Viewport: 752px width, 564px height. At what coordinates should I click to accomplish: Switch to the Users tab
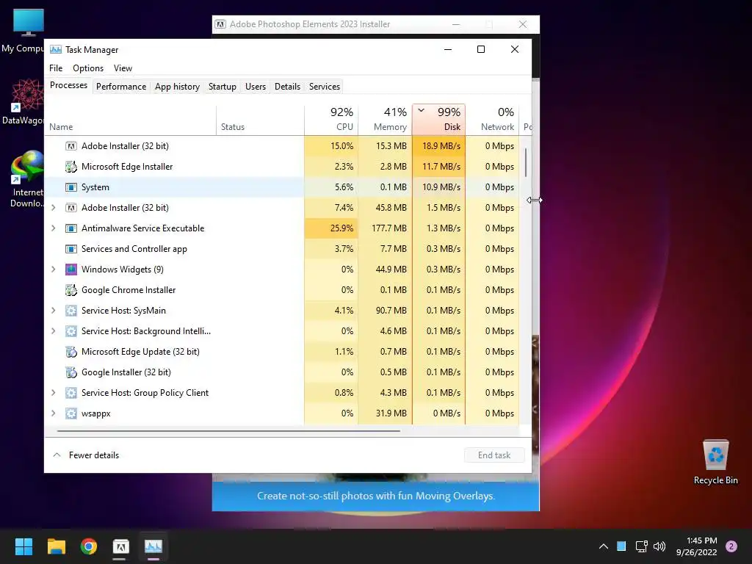(x=255, y=87)
